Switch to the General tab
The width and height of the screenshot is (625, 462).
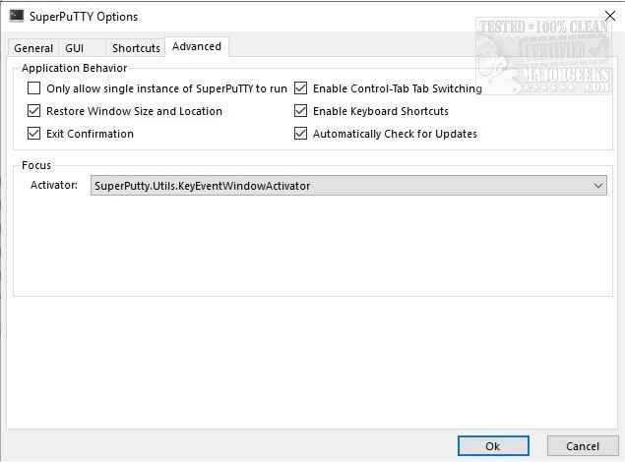pos(33,48)
